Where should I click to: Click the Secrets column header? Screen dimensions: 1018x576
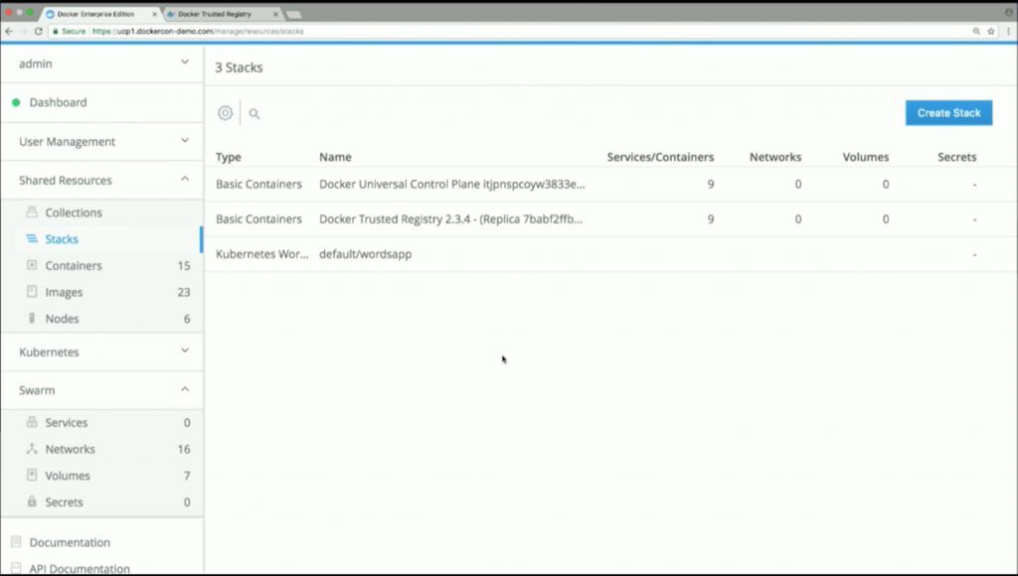[957, 157]
